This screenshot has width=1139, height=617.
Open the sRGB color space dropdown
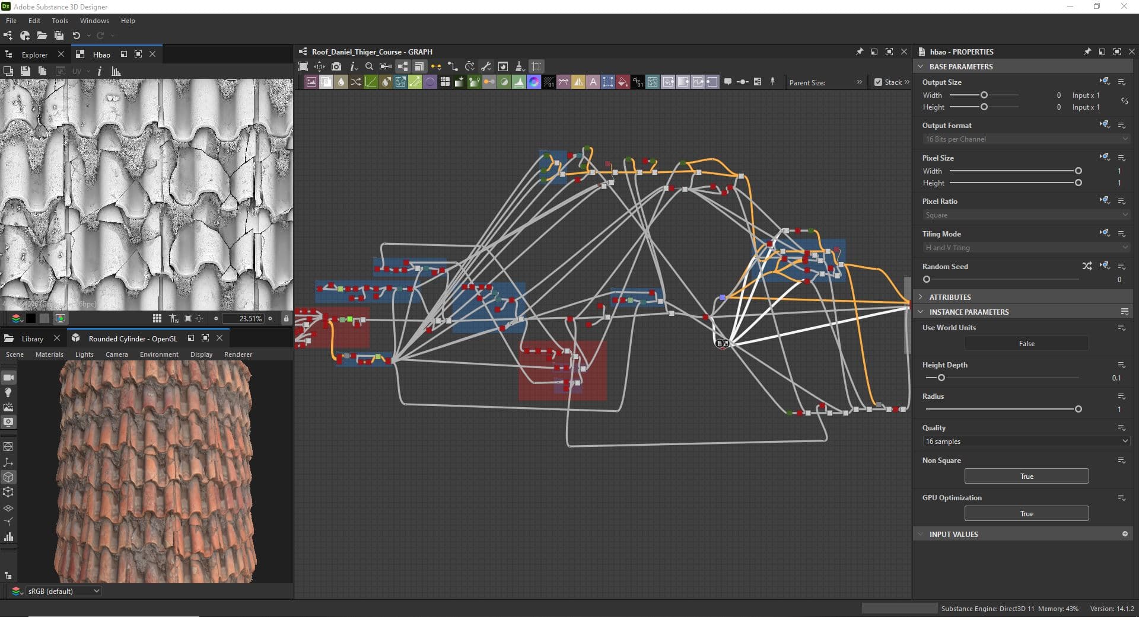click(x=63, y=591)
